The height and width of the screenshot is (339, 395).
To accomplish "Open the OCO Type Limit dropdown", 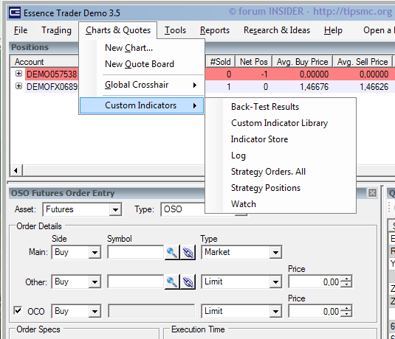I will (275, 311).
